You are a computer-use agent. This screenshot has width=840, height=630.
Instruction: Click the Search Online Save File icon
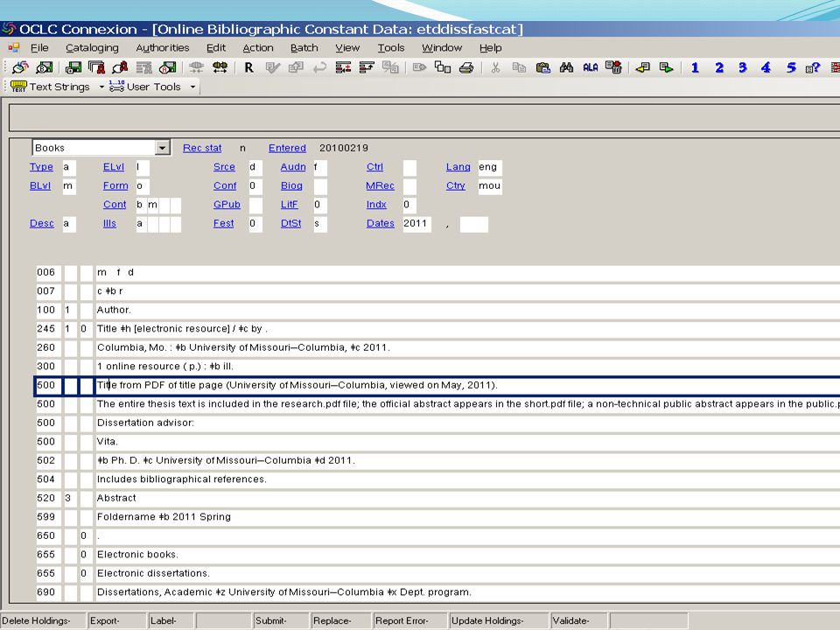(x=73, y=67)
